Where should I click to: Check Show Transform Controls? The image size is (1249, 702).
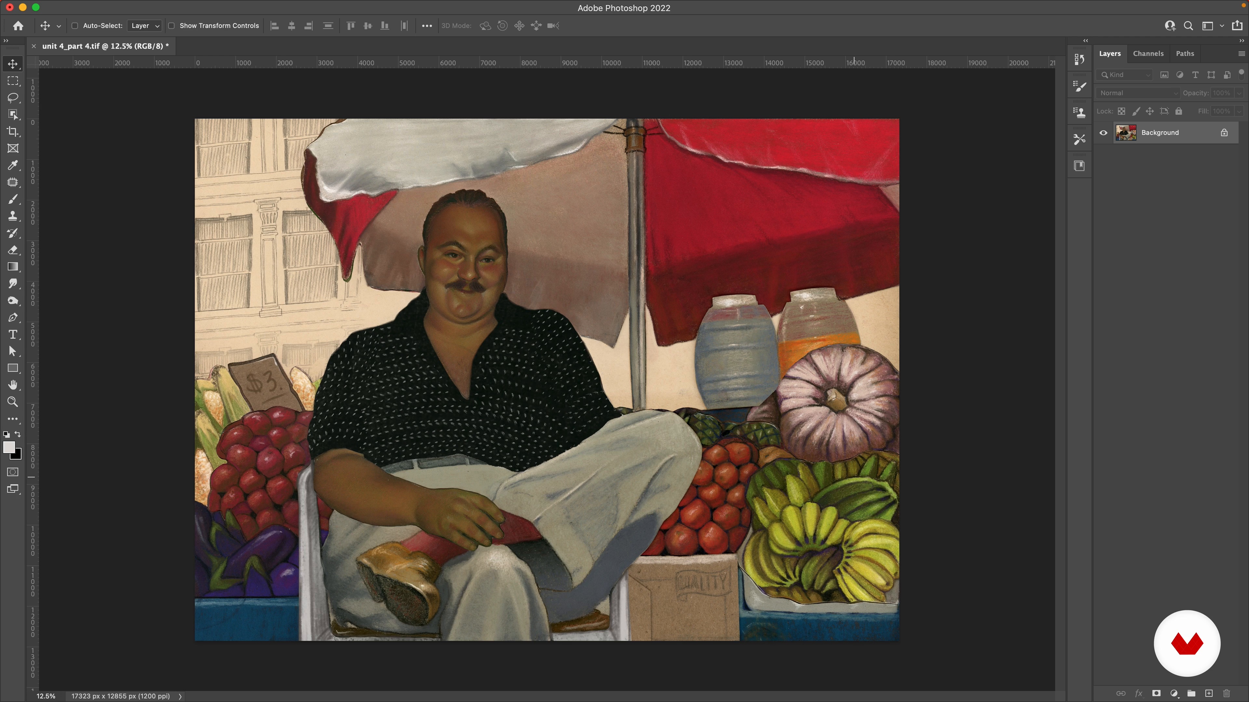[x=171, y=26]
